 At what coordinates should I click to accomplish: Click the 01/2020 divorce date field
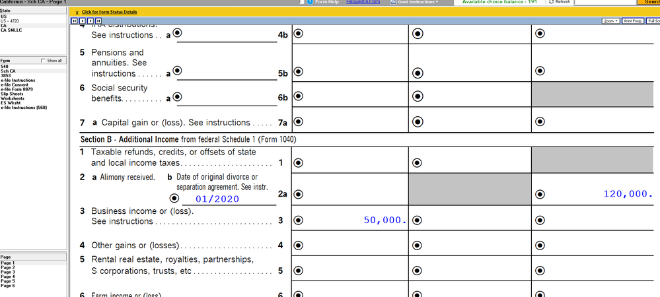pos(228,199)
